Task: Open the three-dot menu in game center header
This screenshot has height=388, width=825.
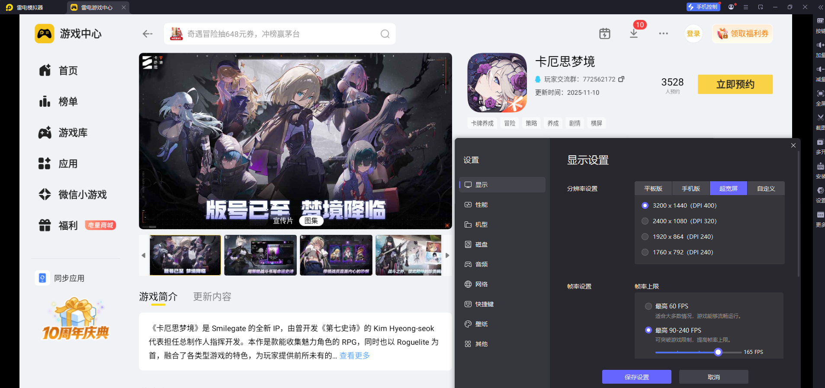Action: (664, 33)
